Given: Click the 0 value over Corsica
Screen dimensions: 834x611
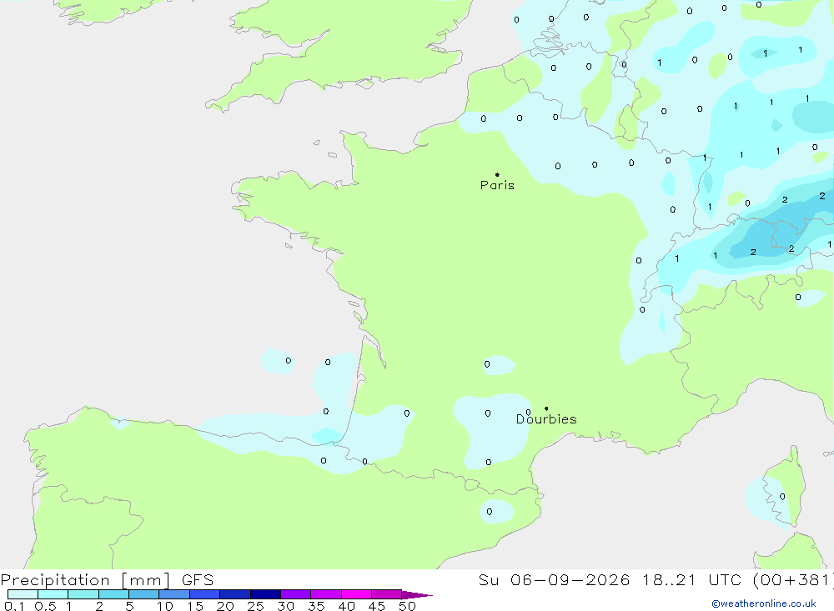Looking at the screenshot, I should 782,497.
